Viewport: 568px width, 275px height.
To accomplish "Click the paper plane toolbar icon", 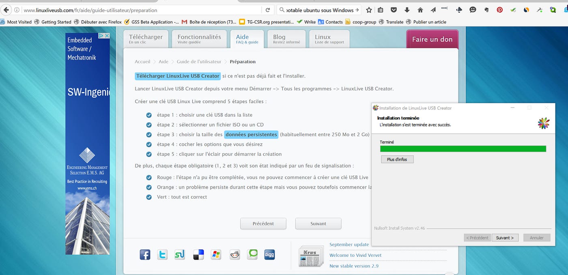I will [433, 10].
